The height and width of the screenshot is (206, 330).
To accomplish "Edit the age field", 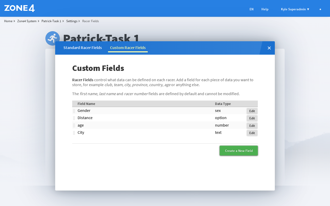I will point(252,126).
